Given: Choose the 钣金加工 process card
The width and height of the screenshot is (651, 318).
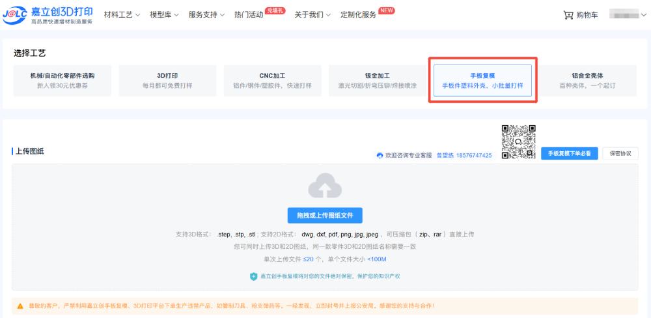Looking at the screenshot, I should tap(377, 80).
